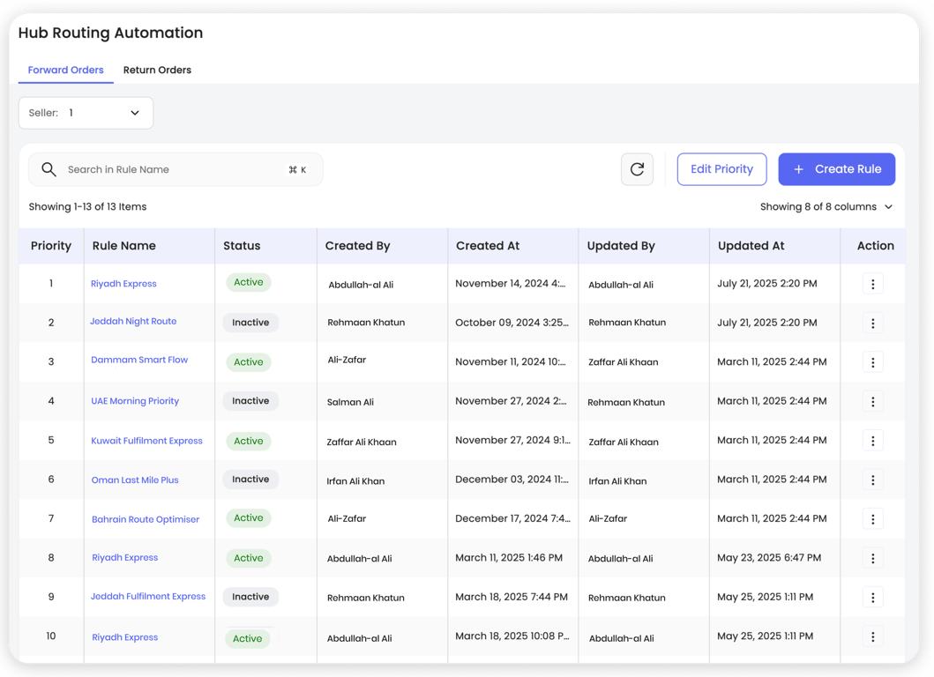Click the search magnifier icon

pos(49,170)
